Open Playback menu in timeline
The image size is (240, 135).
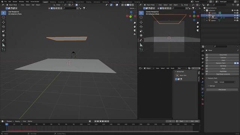[x=10, y=121]
